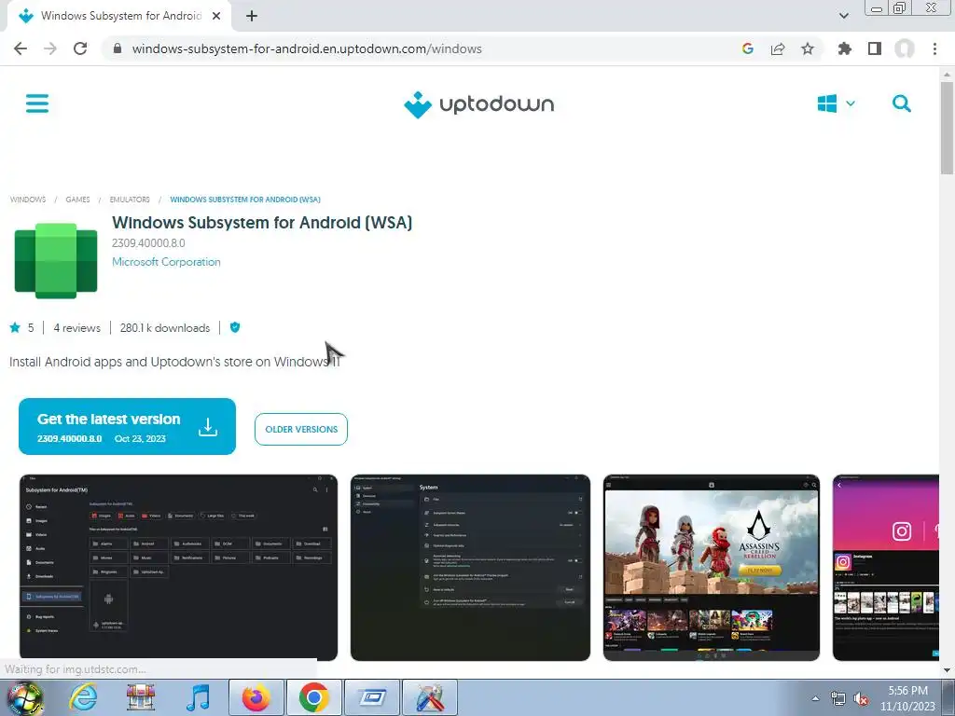Open the music note taskbar app
This screenshot has width=955, height=716.
(198, 697)
